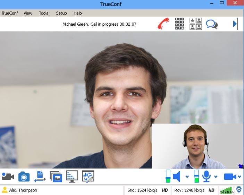The height and width of the screenshot is (195, 244).
Task: Open the address book contacts grid
Action: click(196, 24)
